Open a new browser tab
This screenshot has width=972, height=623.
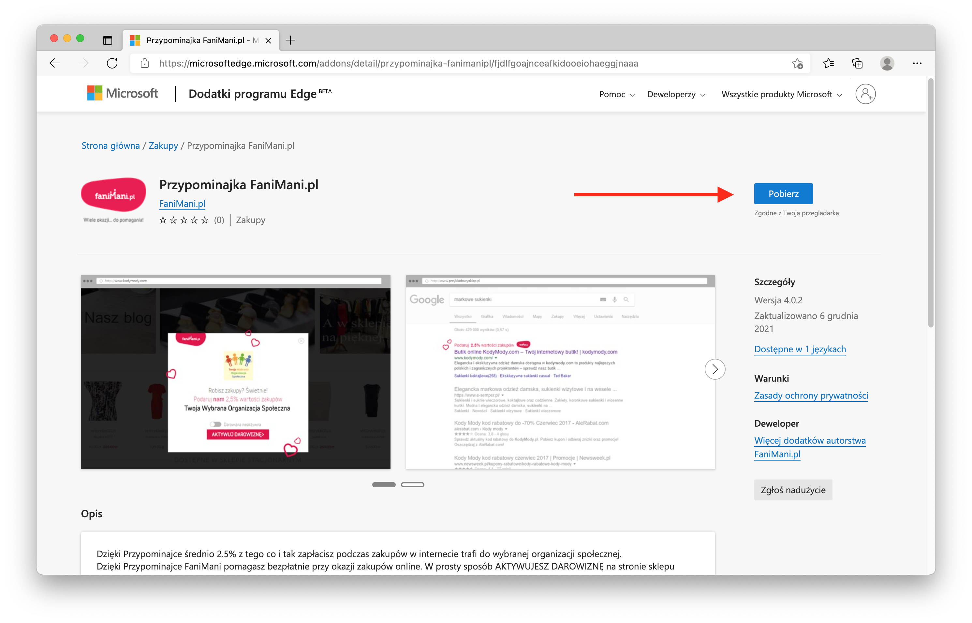(290, 40)
